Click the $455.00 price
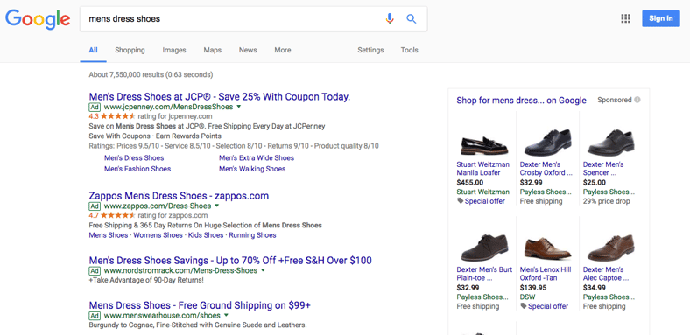Image resolution: width=690 pixels, height=335 pixels. tap(470, 183)
